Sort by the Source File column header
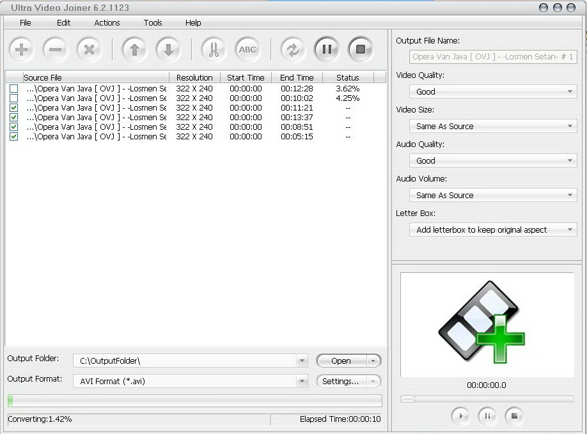Viewport: 587px width, 434px height. click(x=96, y=77)
